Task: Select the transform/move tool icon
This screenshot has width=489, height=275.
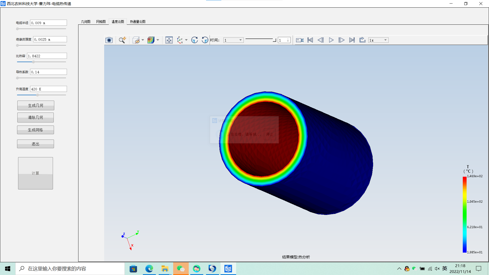Action: 169,40
